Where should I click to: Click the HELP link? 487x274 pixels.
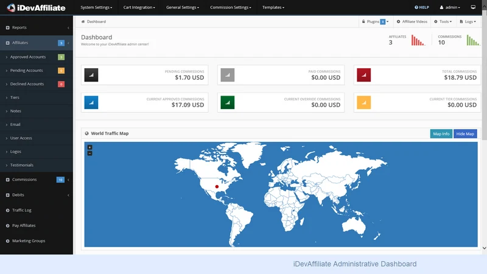[421, 7]
